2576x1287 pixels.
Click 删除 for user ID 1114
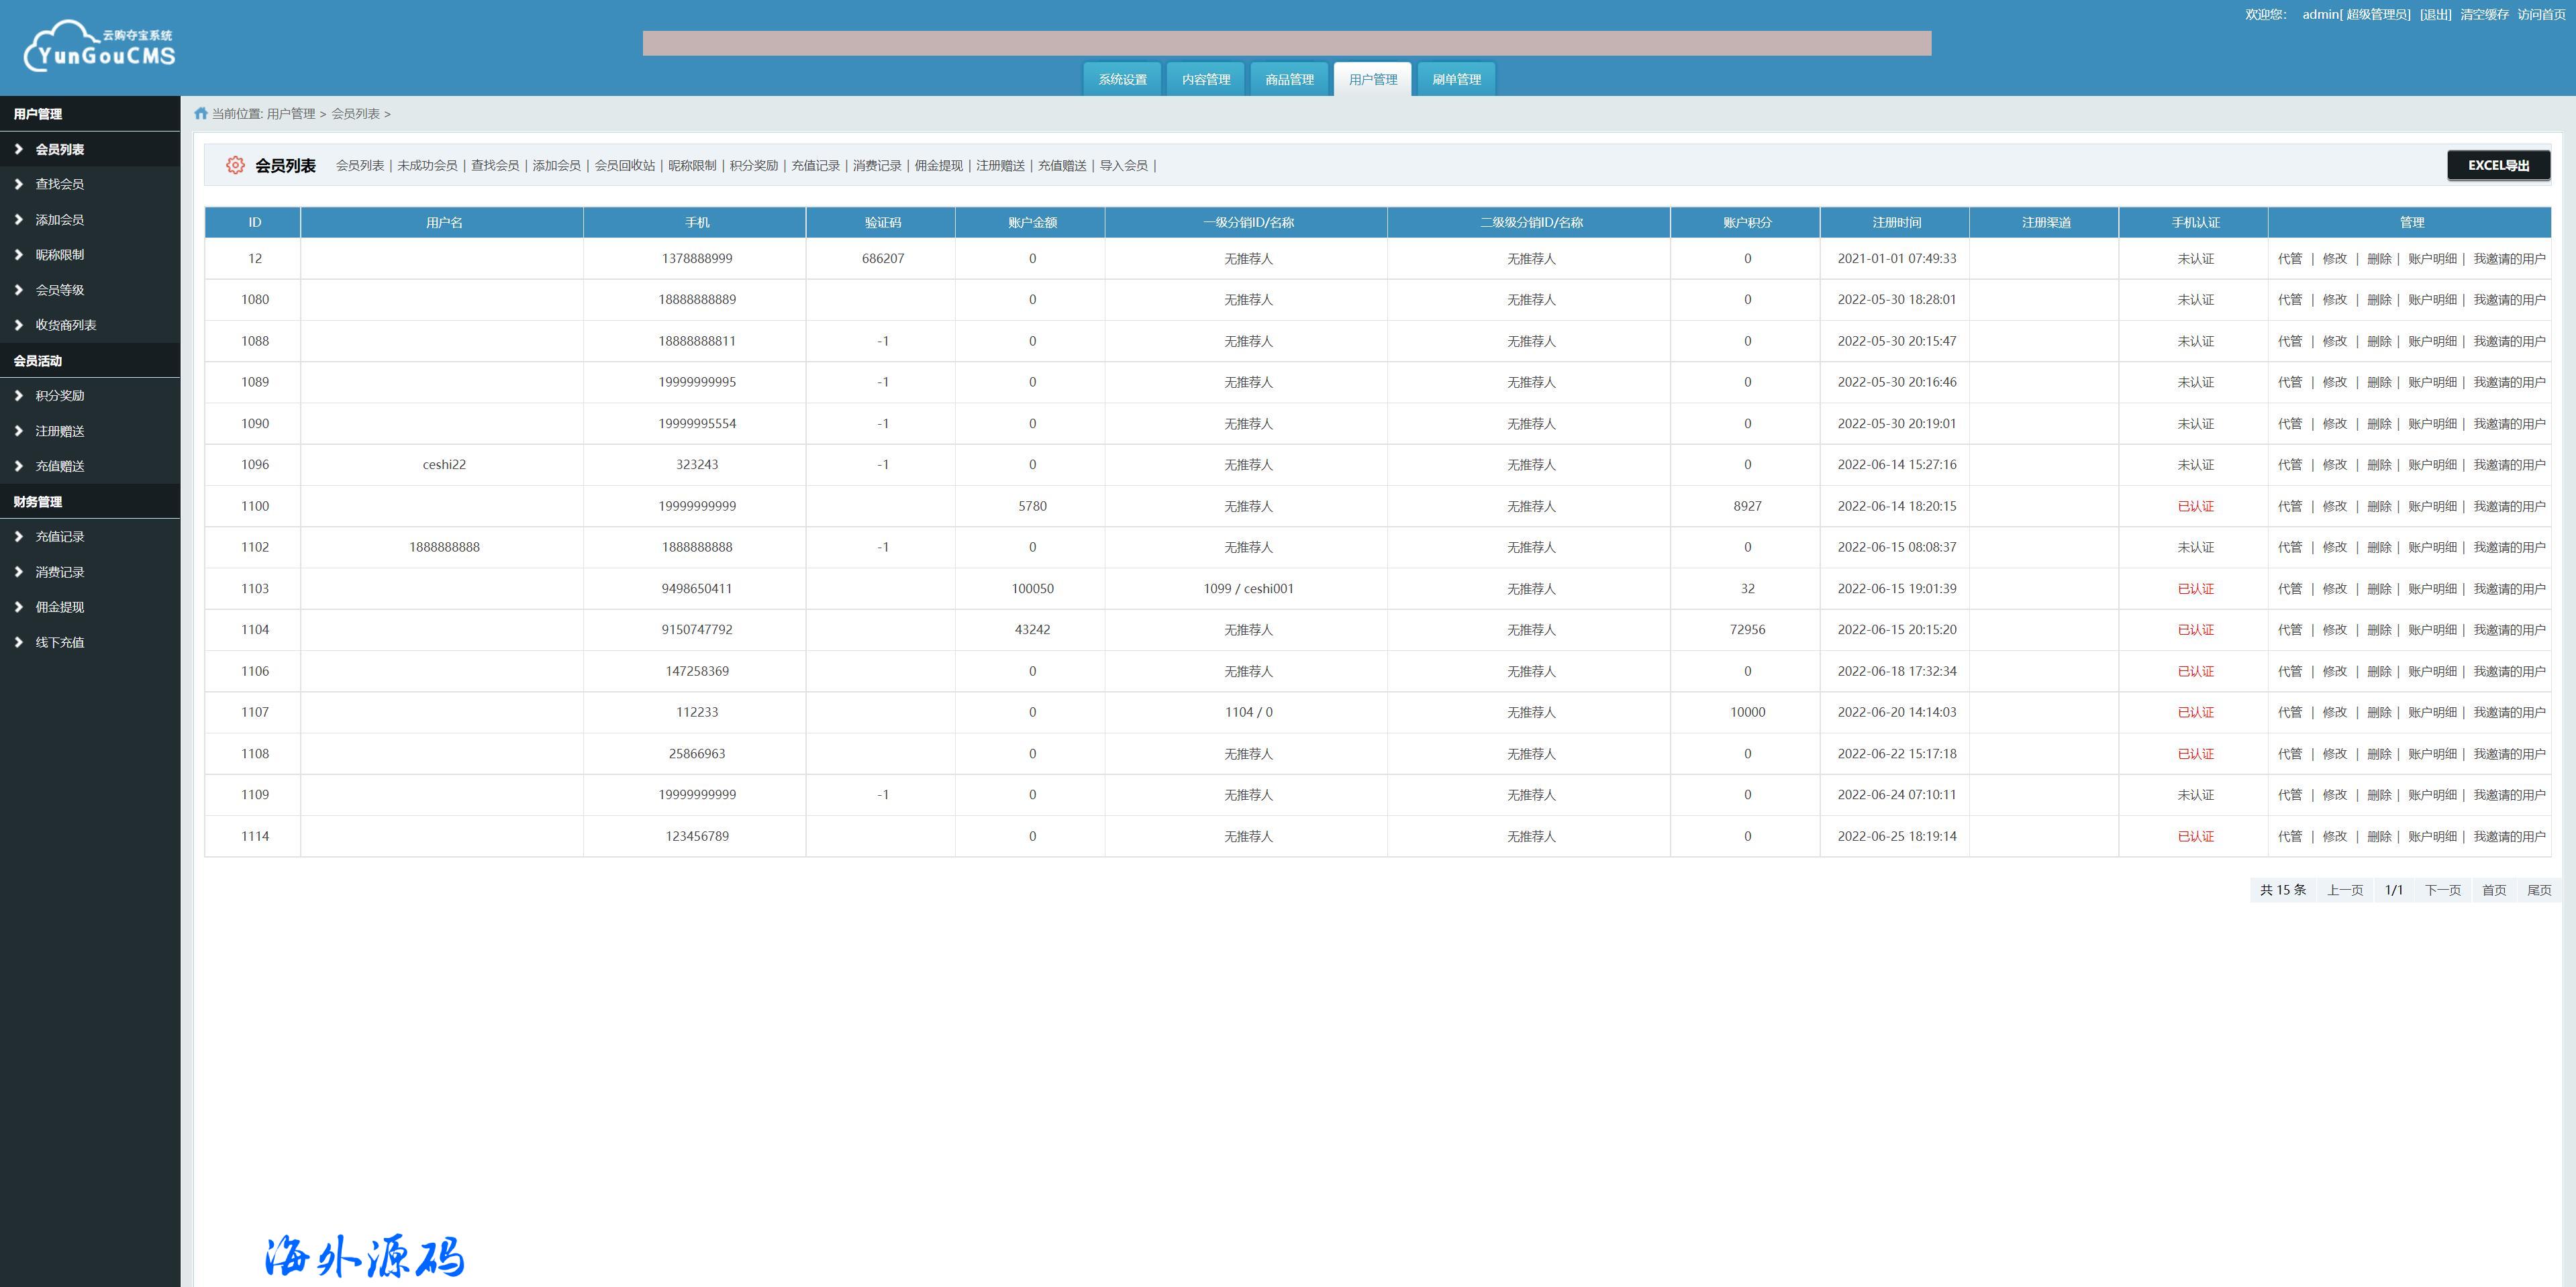(2379, 836)
